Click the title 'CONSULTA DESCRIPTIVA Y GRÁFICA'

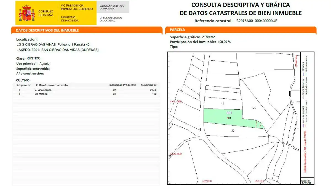point(241,5)
